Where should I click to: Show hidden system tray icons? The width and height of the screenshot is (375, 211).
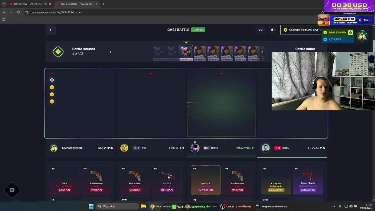(x=333, y=206)
